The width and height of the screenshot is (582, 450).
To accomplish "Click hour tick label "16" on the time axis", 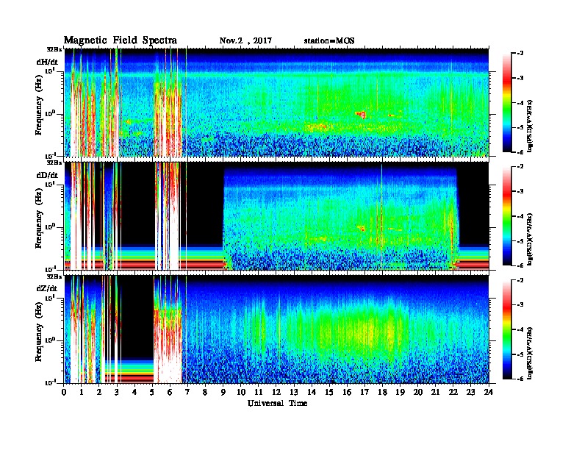I will pyautogui.click(x=347, y=392).
